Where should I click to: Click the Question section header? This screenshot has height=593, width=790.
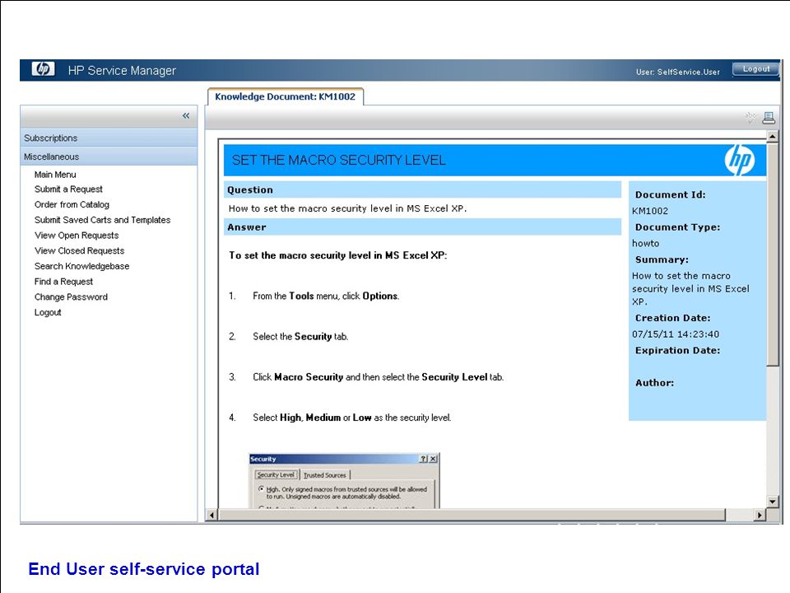click(x=422, y=190)
